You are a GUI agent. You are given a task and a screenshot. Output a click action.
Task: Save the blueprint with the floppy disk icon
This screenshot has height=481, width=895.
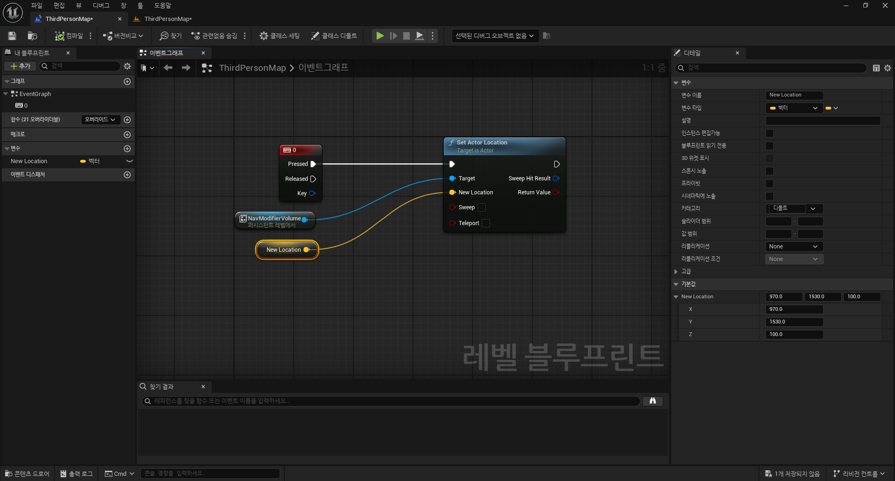(x=12, y=36)
